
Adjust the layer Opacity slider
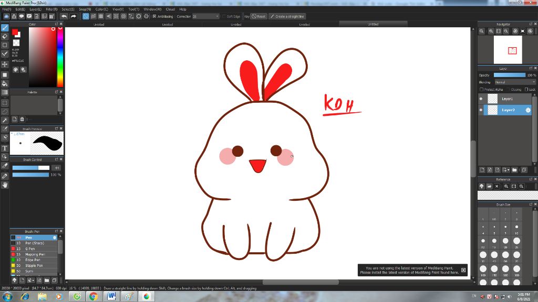pos(510,75)
